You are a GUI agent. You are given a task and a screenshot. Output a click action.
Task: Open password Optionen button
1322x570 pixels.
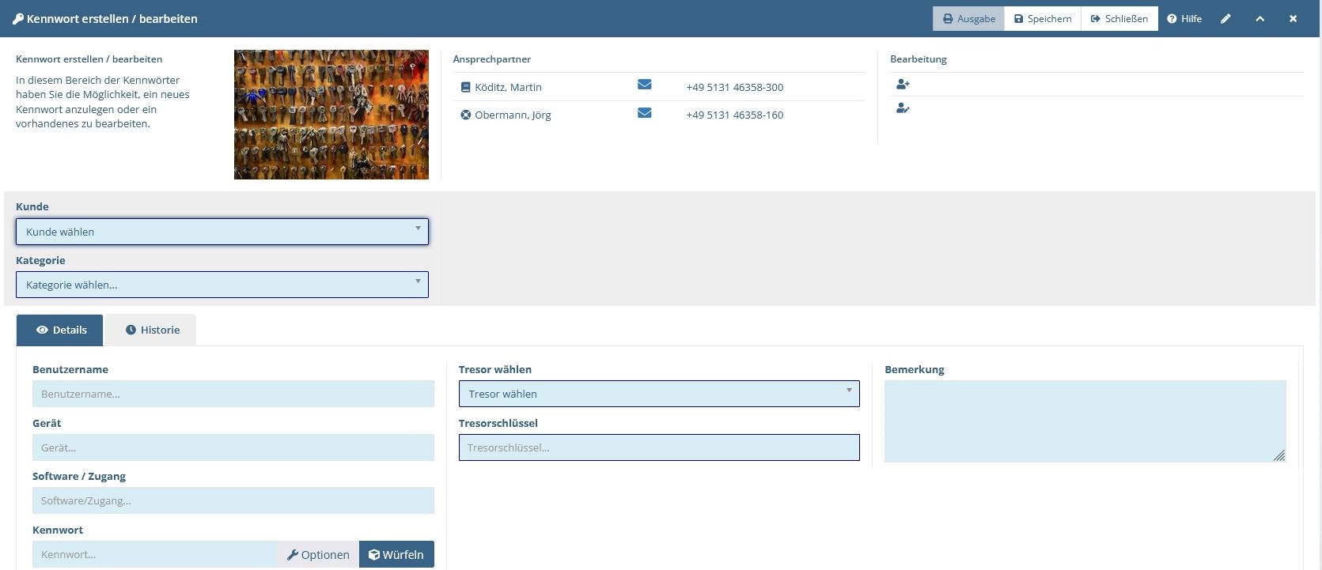click(318, 554)
